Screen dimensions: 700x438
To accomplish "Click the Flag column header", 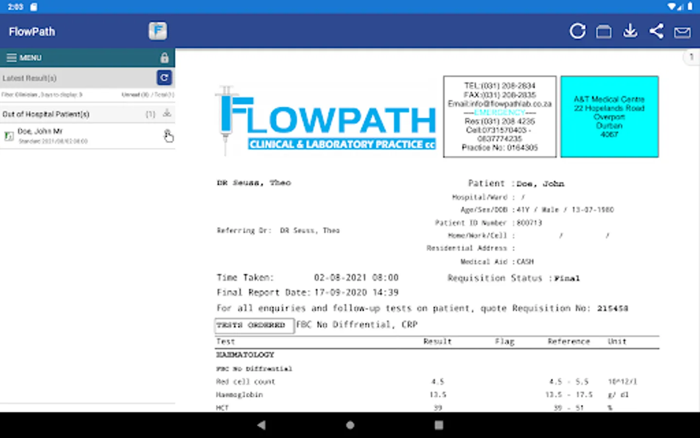I will [x=505, y=342].
